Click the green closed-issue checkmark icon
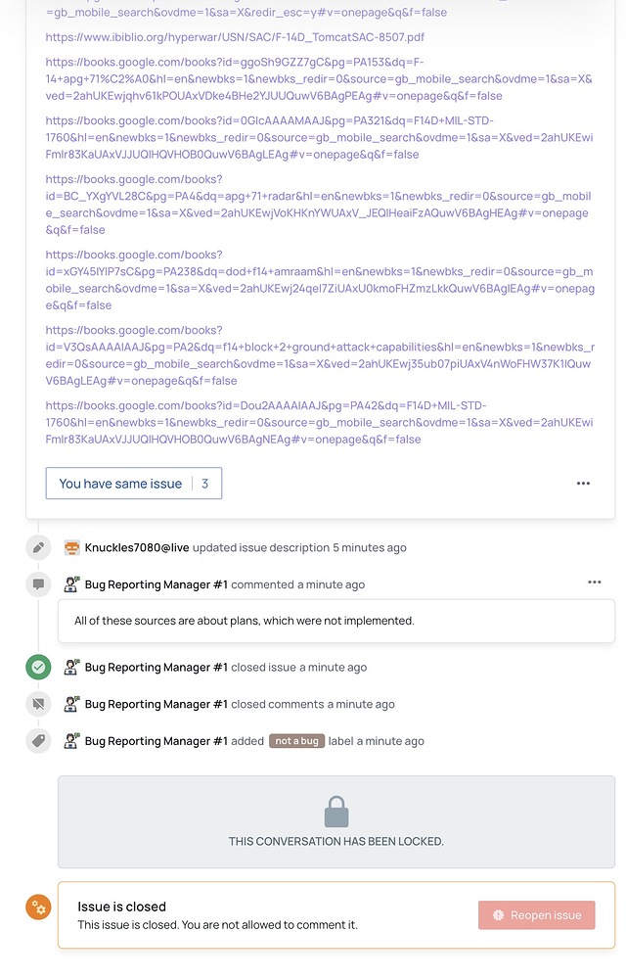This screenshot has width=626, height=979. click(38, 667)
